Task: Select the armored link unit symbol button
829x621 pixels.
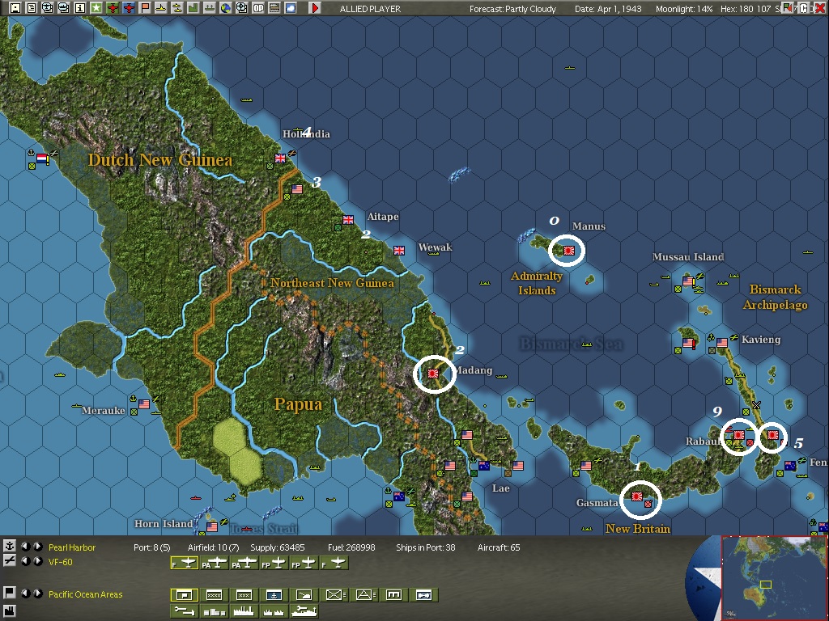Action: [424, 595]
